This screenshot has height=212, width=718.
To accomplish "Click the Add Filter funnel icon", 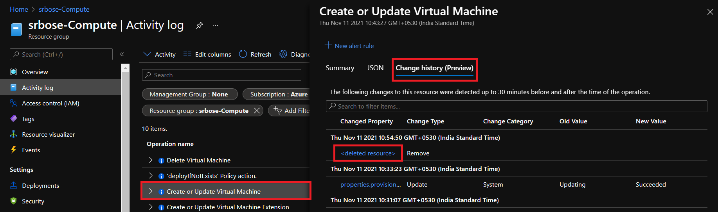I will tap(278, 111).
